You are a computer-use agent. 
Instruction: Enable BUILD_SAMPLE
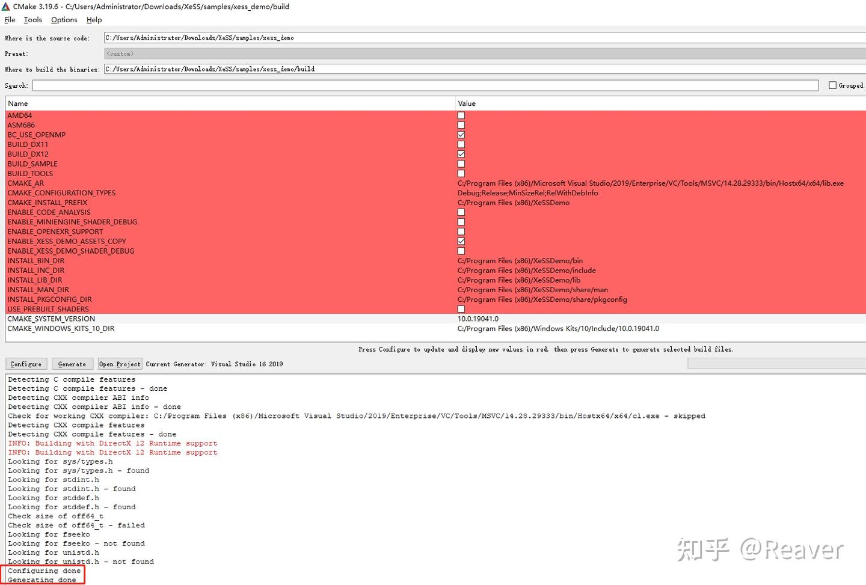coord(461,164)
